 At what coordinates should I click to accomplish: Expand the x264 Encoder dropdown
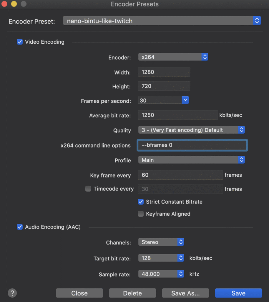pos(173,57)
